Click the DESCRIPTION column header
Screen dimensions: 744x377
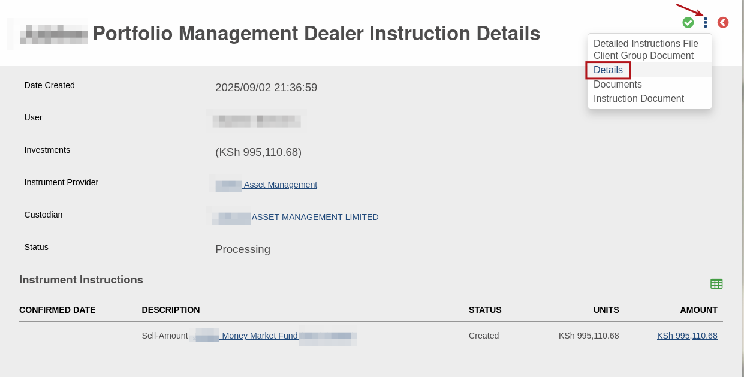(x=171, y=310)
